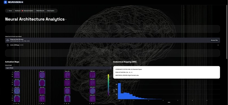
Task: Click the tallest blue histogram bar
Action: click(x=119, y=91)
